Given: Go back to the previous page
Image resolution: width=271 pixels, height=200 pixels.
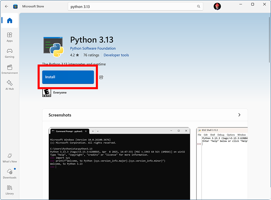Looking at the screenshot, I should click(5, 6).
